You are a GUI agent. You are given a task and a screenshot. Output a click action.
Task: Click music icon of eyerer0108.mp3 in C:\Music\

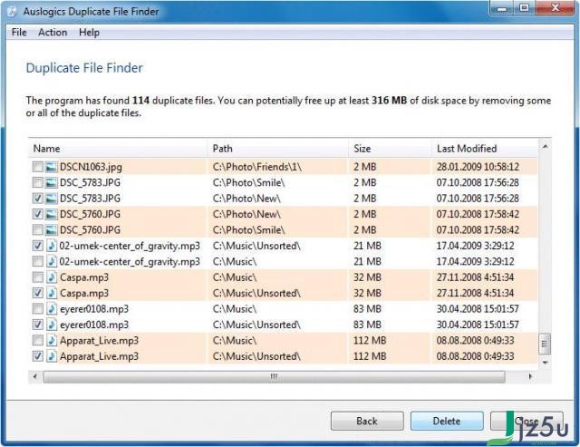pyautogui.click(x=52, y=309)
